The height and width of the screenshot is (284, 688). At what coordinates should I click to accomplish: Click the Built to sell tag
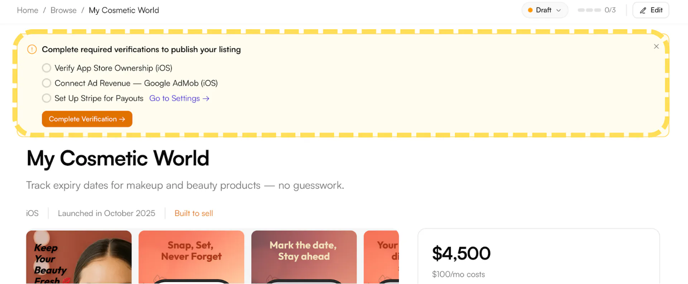[193, 214]
